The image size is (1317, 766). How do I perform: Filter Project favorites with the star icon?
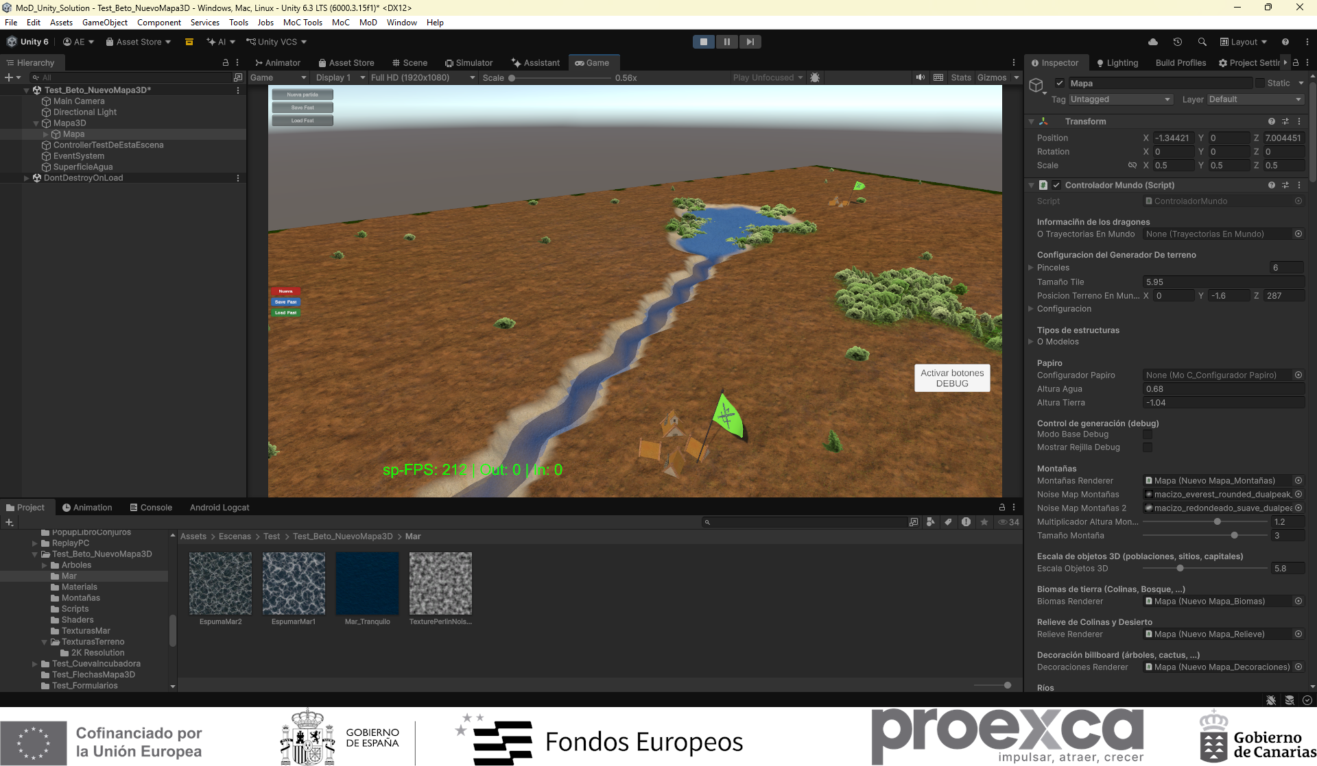pyautogui.click(x=984, y=522)
